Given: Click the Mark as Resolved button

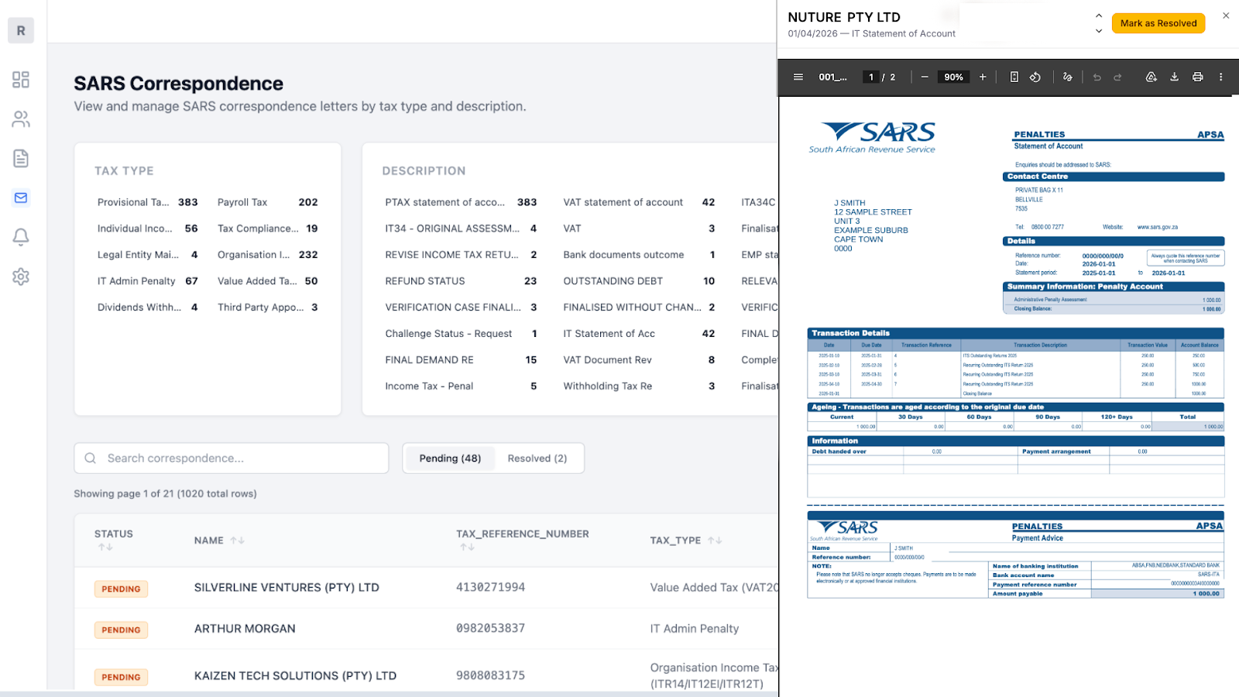Looking at the screenshot, I should tap(1158, 23).
